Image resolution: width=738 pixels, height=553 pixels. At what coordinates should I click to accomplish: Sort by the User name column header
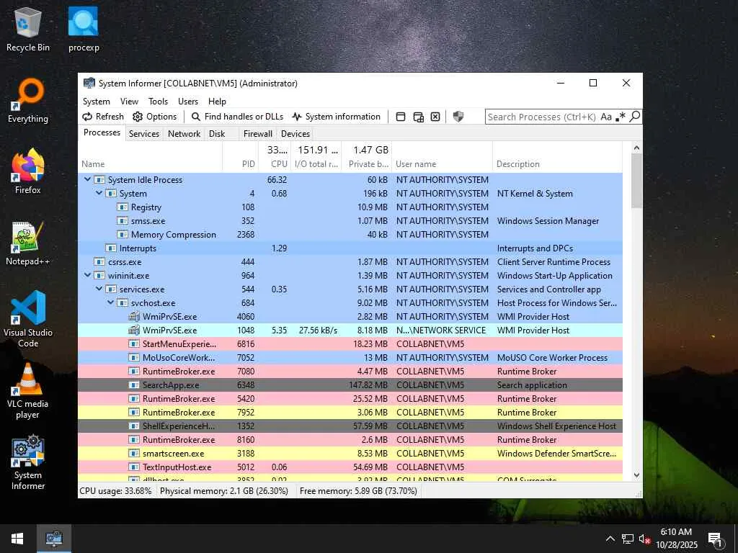(442, 157)
